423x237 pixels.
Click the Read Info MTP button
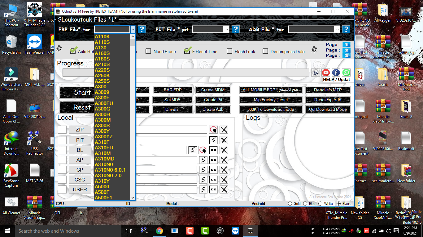click(328, 90)
